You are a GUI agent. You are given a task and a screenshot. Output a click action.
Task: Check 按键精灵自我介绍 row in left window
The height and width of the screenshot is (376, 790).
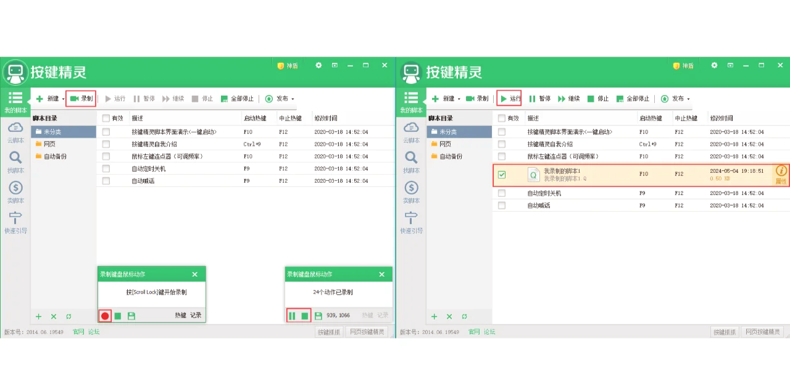pos(106,144)
